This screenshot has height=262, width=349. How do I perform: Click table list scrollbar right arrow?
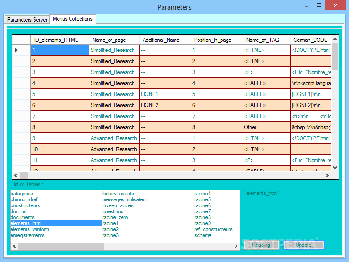coord(236,246)
